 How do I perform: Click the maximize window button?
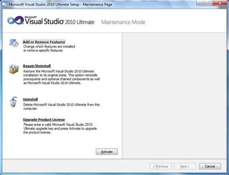pyautogui.click(x=209, y=3)
